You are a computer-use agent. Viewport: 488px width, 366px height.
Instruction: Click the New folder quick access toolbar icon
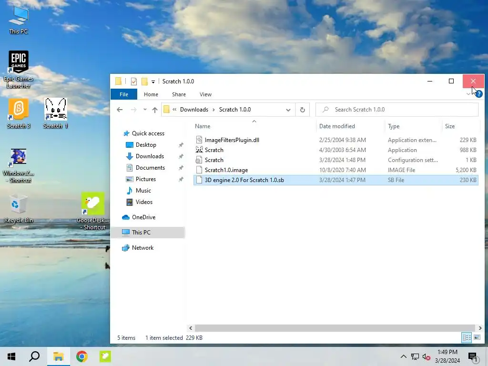click(144, 81)
